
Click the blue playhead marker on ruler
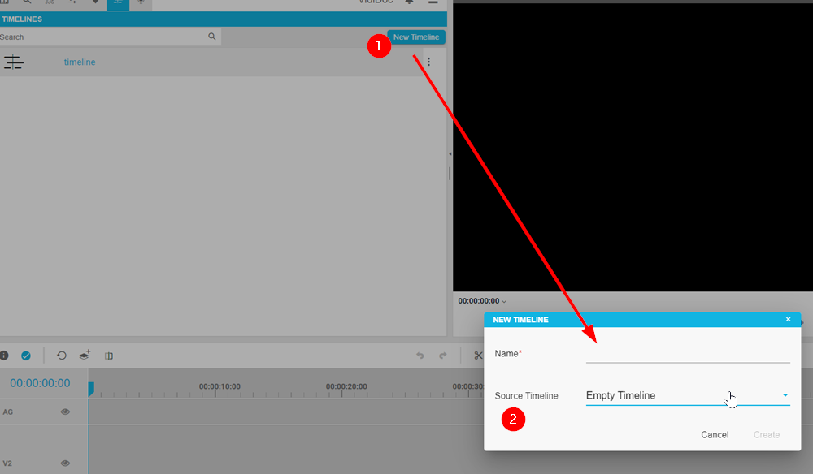tap(91, 389)
